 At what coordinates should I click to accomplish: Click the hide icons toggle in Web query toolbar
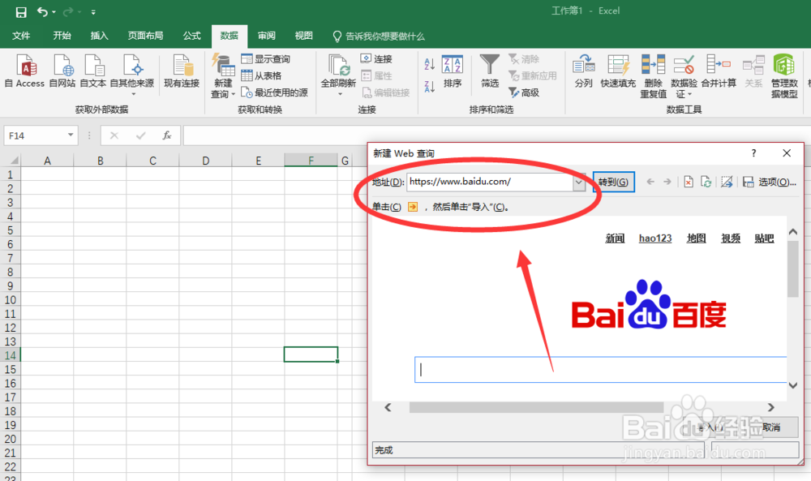tap(727, 182)
